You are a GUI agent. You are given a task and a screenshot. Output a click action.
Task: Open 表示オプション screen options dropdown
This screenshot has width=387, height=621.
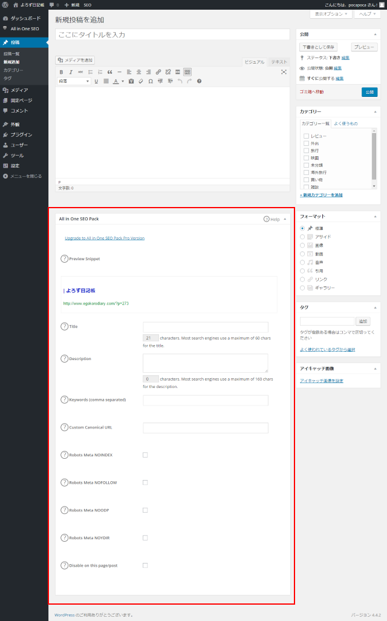click(331, 14)
